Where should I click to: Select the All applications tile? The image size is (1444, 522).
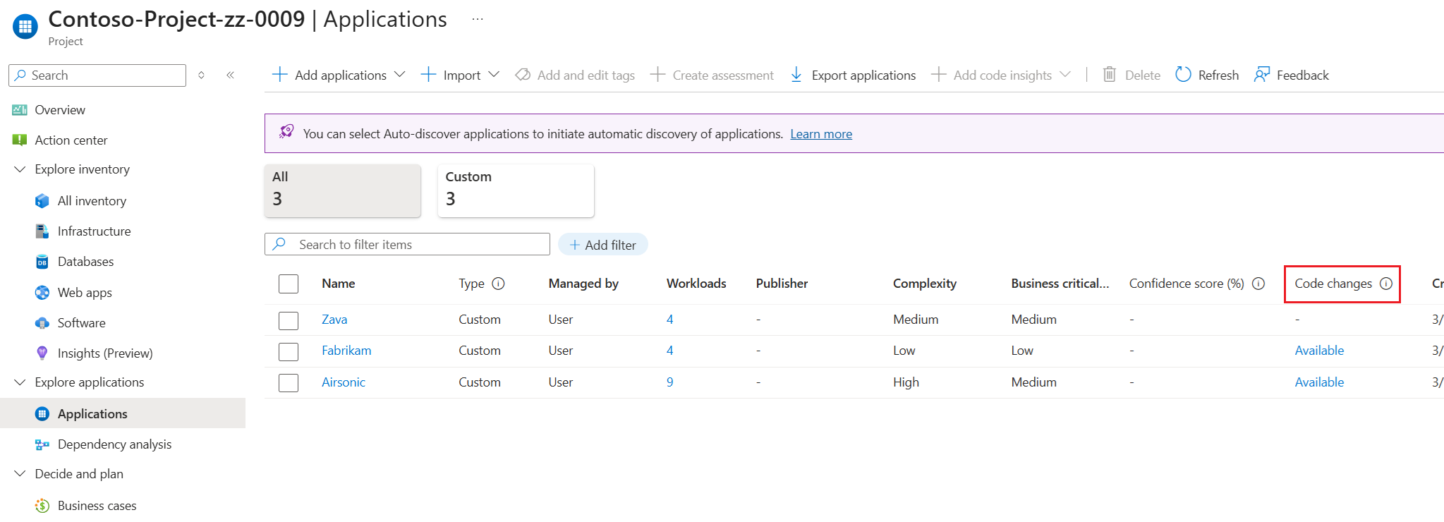click(343, 190)
